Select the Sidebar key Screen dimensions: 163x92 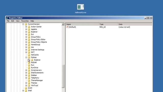[x=34, y=75]
